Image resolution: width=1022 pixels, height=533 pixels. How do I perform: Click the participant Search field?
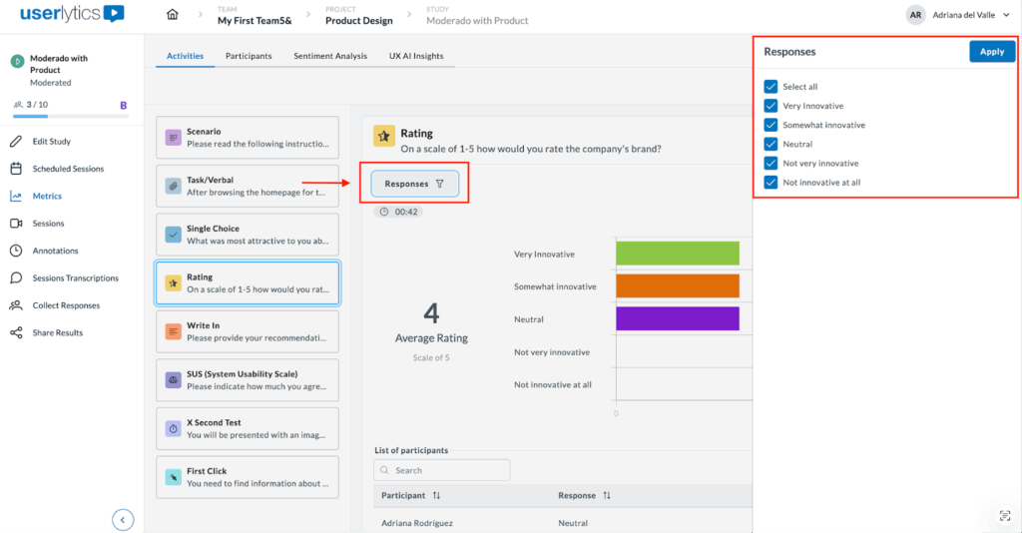(x=442, y=470)
